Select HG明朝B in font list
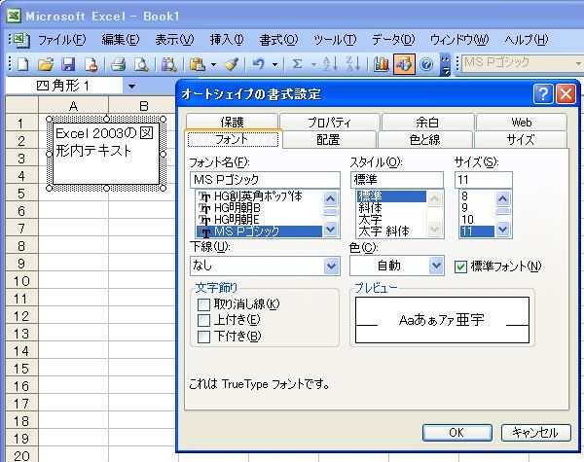 click(259, 208)
